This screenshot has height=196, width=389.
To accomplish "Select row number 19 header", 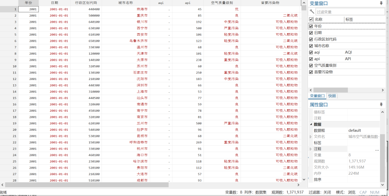I will coord(9,123).
